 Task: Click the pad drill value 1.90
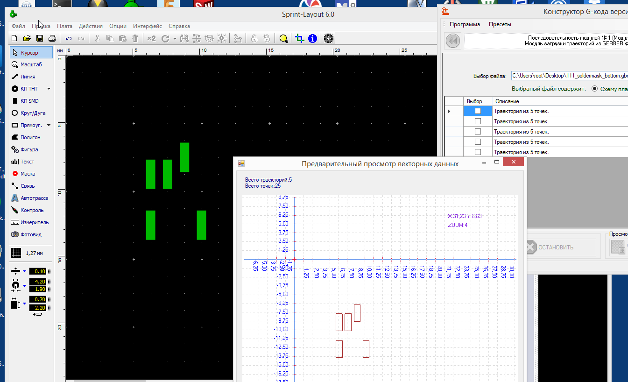tap(38, 289)
